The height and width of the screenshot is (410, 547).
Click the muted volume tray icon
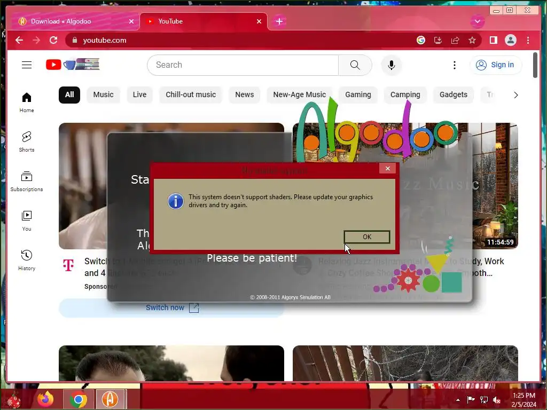[497, 400]
